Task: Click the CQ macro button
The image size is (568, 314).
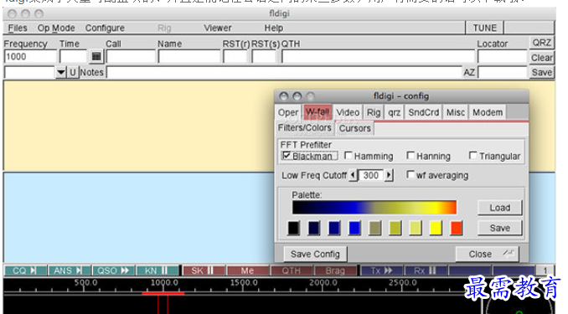Action: 25,270
